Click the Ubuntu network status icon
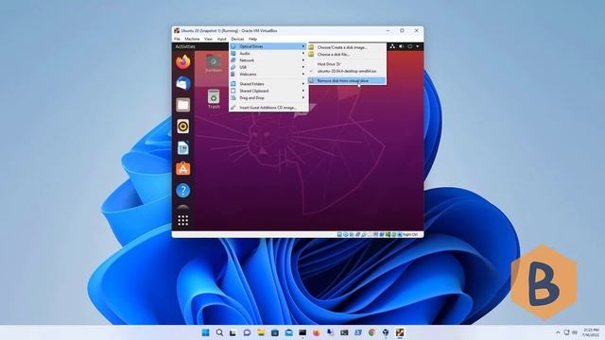Viewport: 605px width, 340px height. click(x=392, y=46)
